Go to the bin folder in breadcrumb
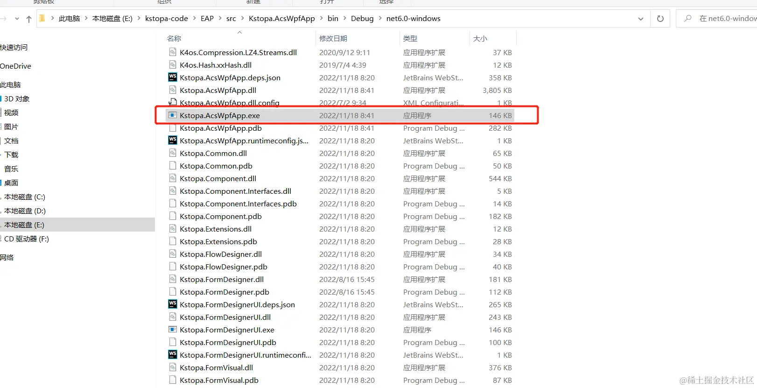Viewport: 757px width, 388px height. click(333, 19)
